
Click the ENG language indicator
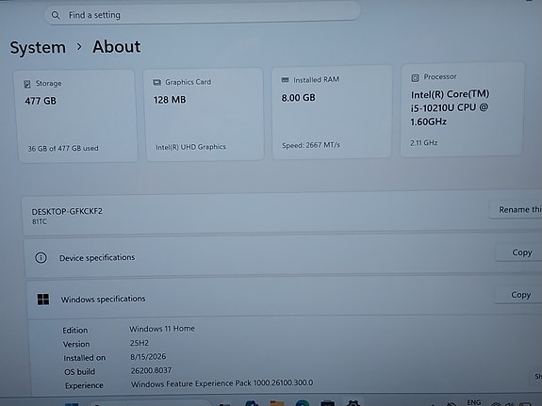[473, 402]
